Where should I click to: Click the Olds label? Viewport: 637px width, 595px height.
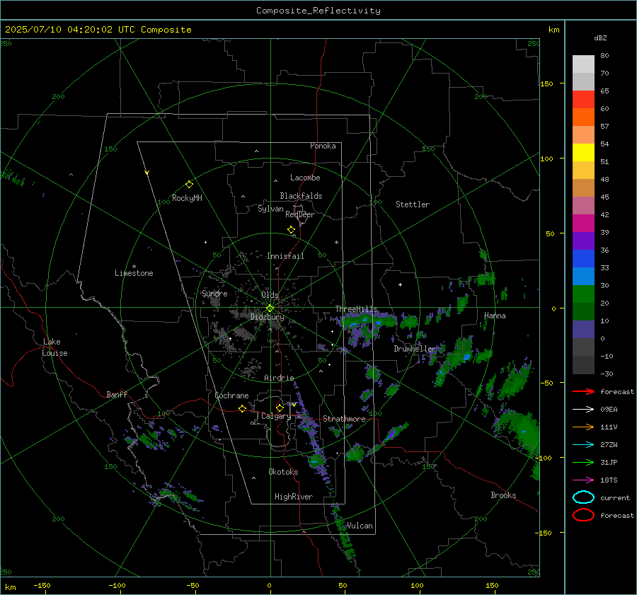(270, 295)
